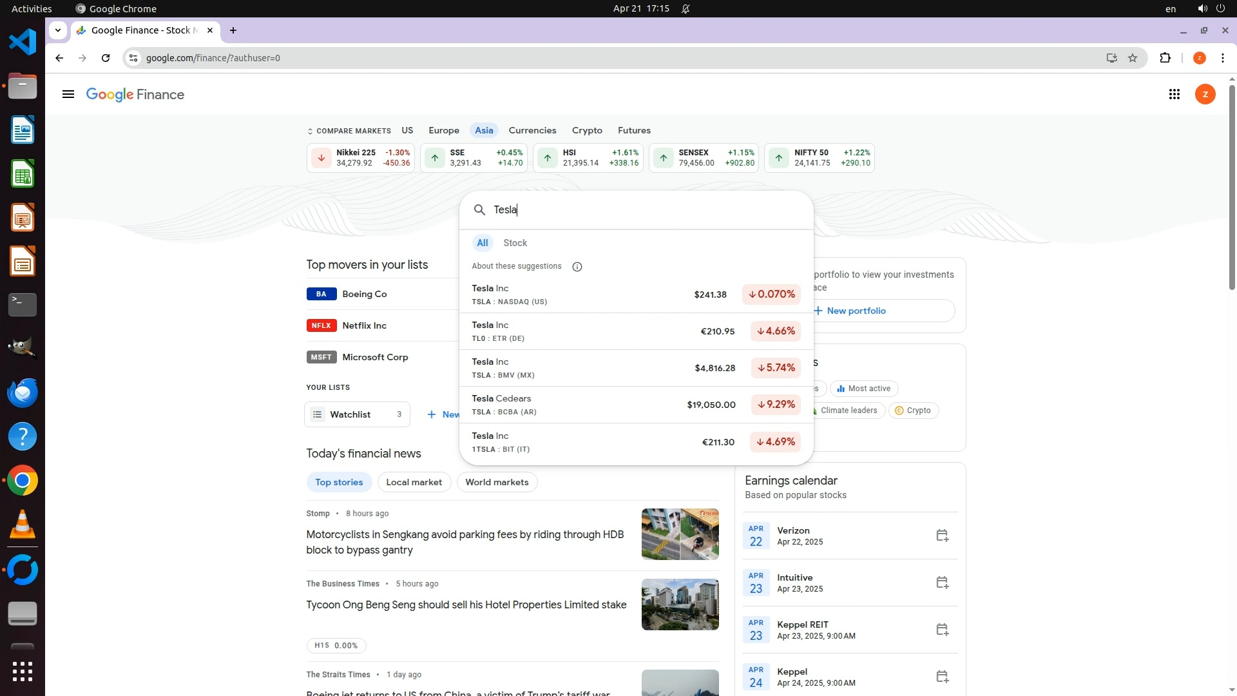Click the page reload icon
The width and height of the screenshot is (1237, 696).
tap(106, 58)
